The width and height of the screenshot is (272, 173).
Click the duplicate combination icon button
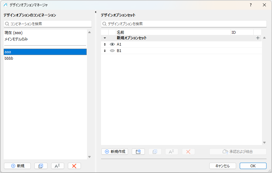click(41, 166)
